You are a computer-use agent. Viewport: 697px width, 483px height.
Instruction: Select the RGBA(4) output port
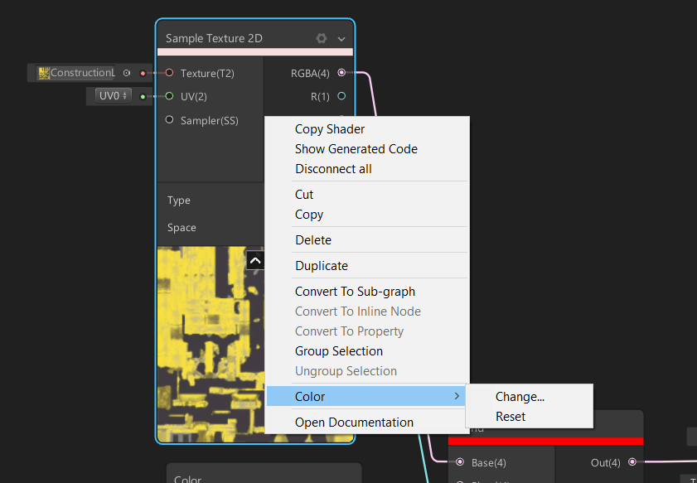[x=341, y=73]
